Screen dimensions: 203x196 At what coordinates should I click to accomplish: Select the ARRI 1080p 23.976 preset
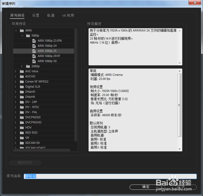[x=44, y=41]
